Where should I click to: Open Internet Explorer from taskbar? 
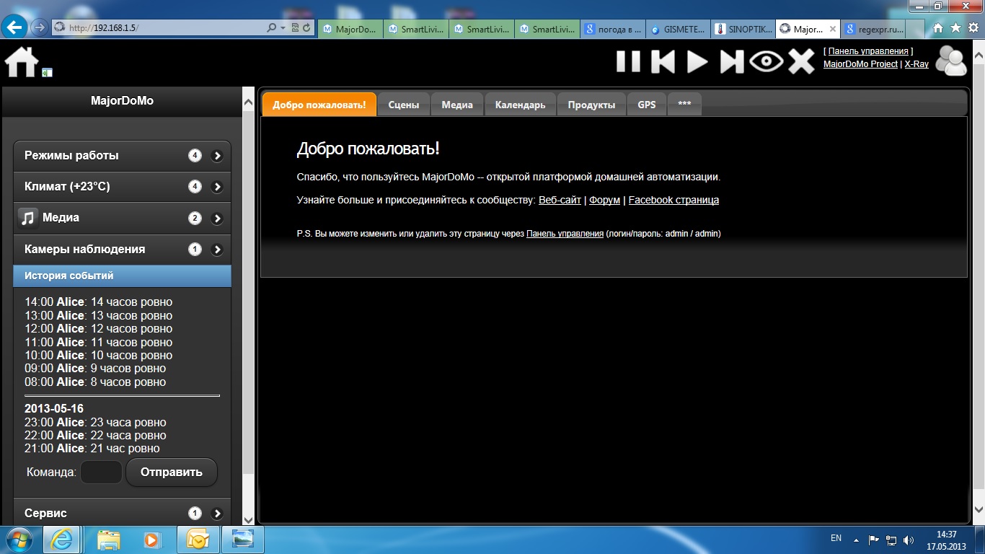point(61,540)
